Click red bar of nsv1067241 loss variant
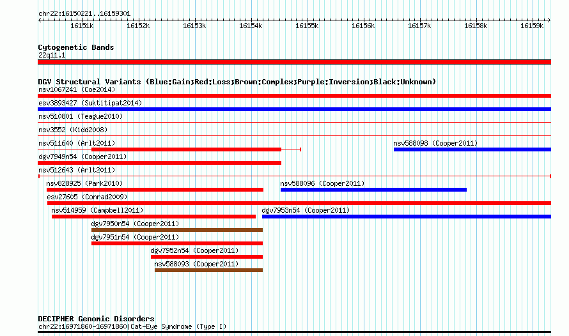 [x=294, y=96]
